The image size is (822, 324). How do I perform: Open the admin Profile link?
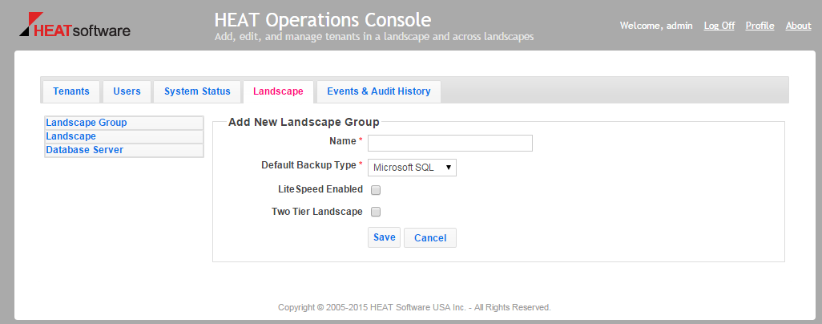pyautogui.click(x=760, y=26)
